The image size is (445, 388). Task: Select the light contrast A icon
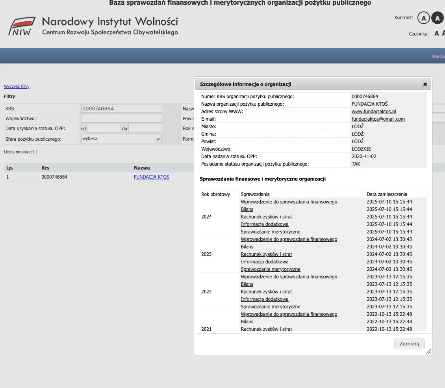(423, 18)
